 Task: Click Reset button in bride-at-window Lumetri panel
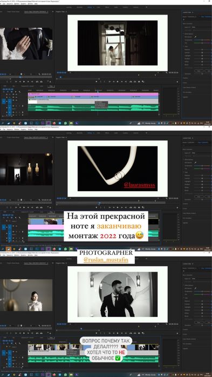coord(199,71)
